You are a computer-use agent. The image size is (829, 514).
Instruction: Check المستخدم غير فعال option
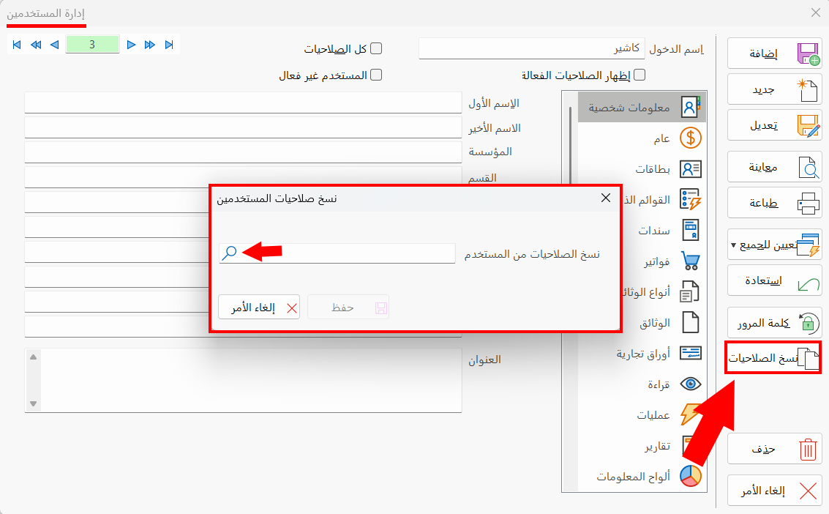coord(376,74)
